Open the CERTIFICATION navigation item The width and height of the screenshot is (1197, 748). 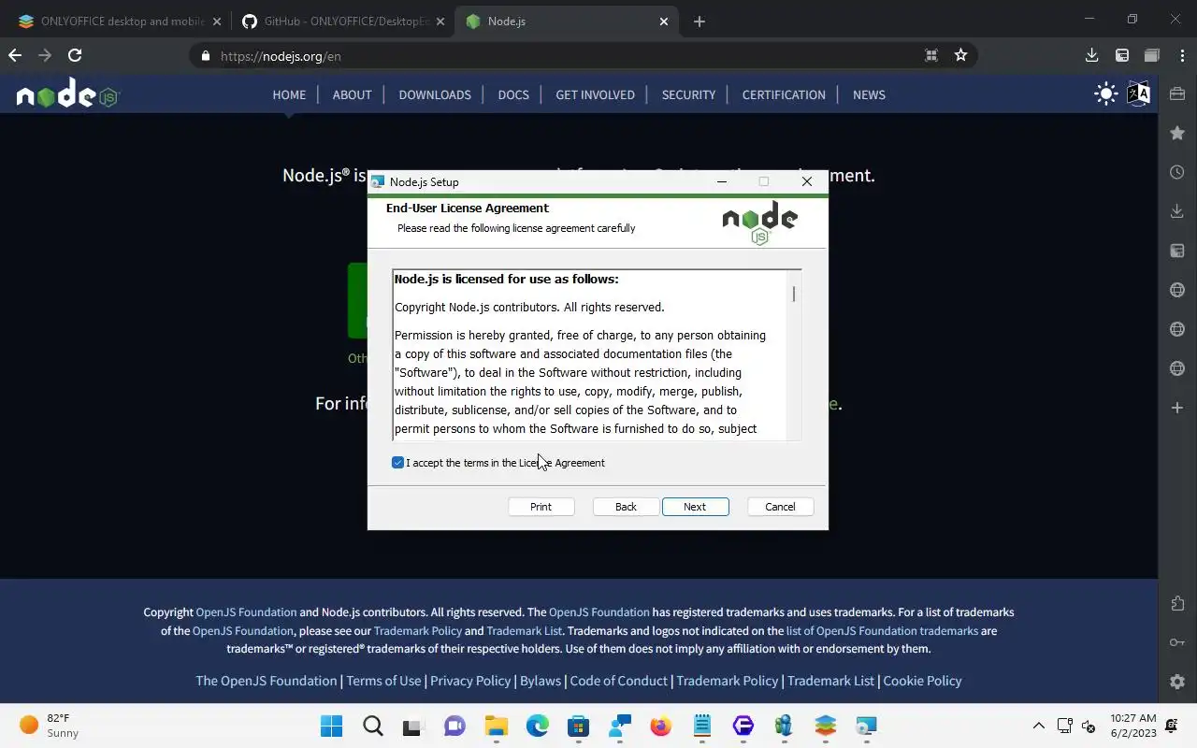[x=784, y=94]
